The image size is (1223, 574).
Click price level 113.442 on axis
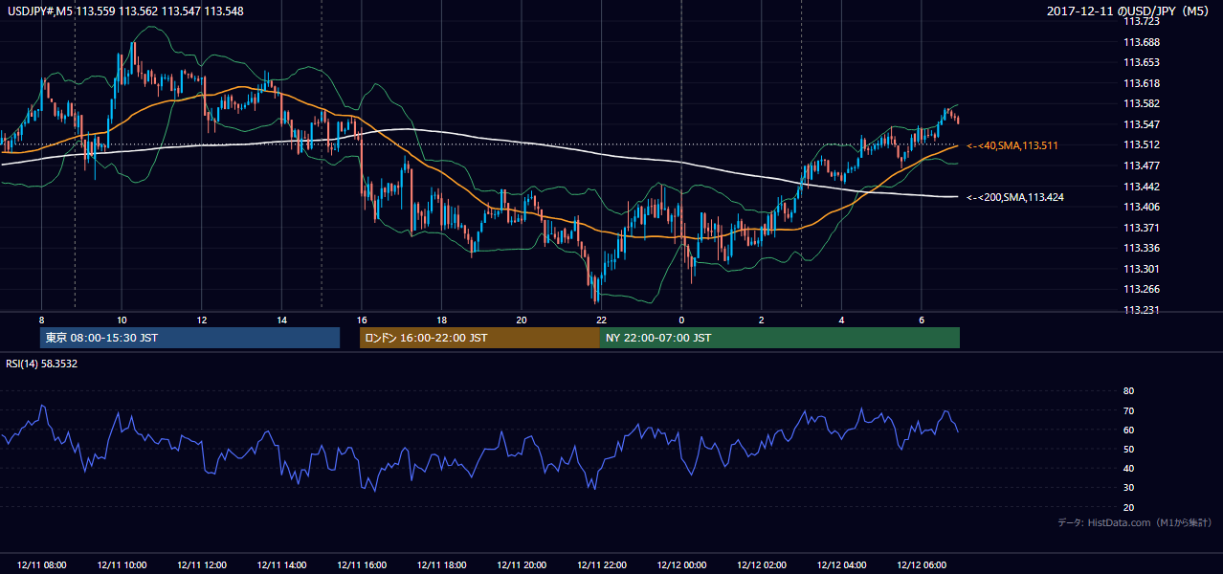point(1141,187)
